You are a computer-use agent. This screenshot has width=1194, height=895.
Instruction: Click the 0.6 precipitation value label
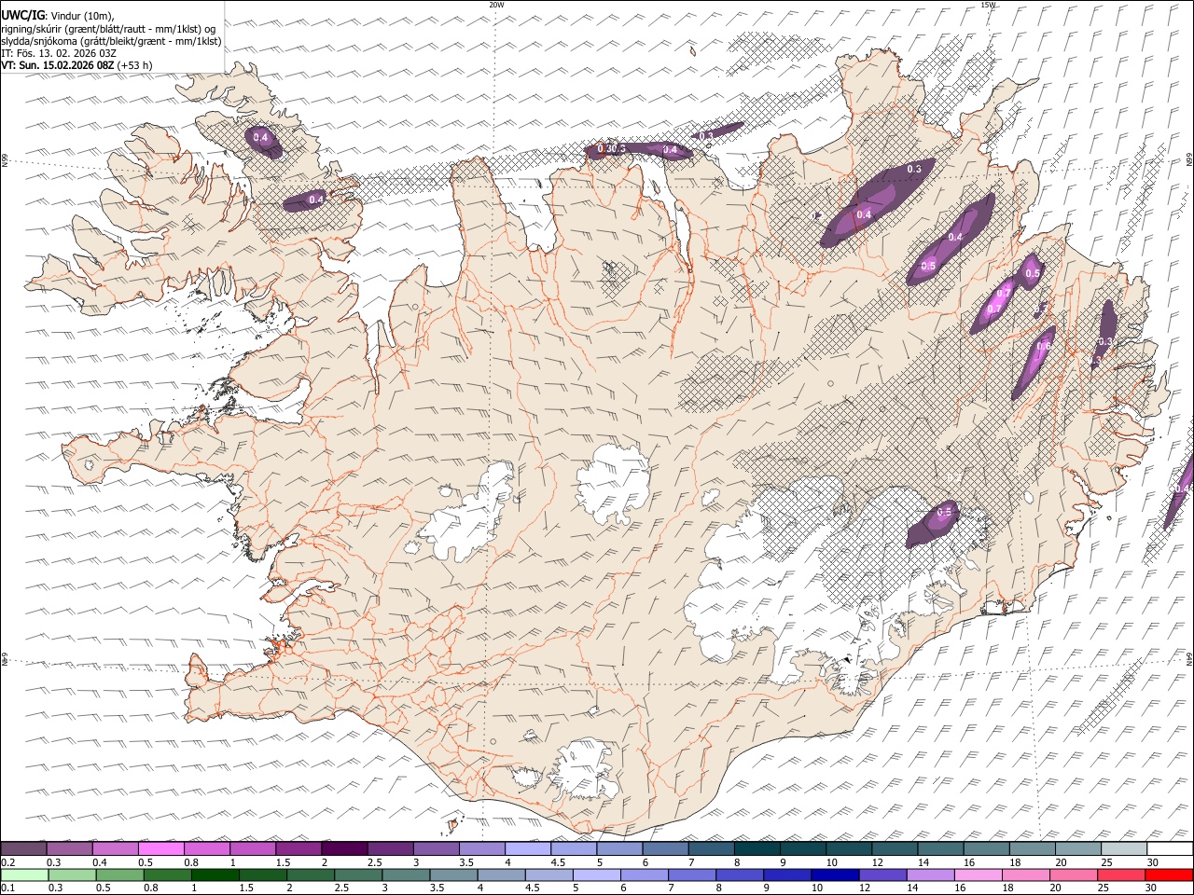coord(1044,346)
